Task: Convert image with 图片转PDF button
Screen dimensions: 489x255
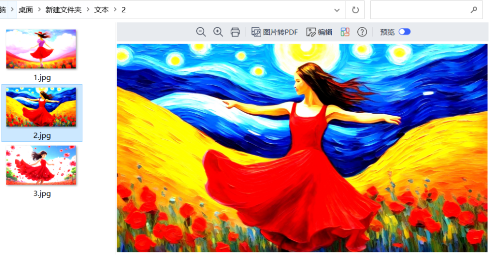Action: click(x=275, y=32)
